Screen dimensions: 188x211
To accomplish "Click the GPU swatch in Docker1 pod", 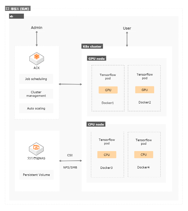I will click(x=108, y=90).
